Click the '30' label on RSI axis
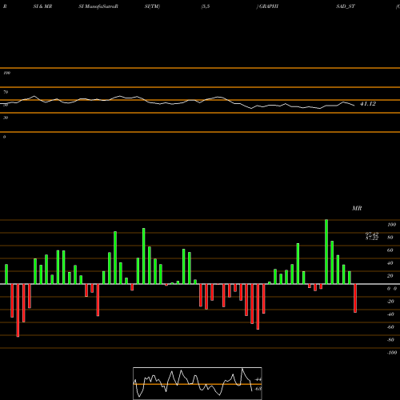 pyautogui.click(x=6, y=118)
